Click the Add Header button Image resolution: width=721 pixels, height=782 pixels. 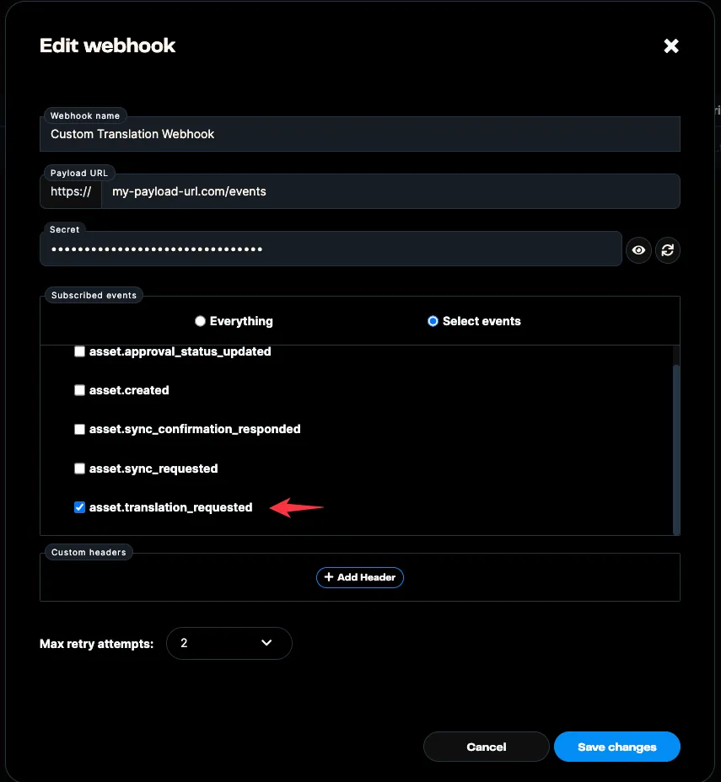click(360, 577)
